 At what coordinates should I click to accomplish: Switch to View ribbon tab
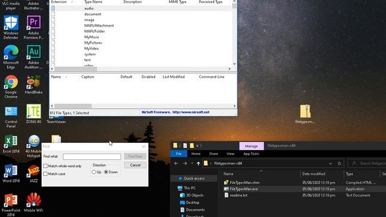[x=230, y=154]
